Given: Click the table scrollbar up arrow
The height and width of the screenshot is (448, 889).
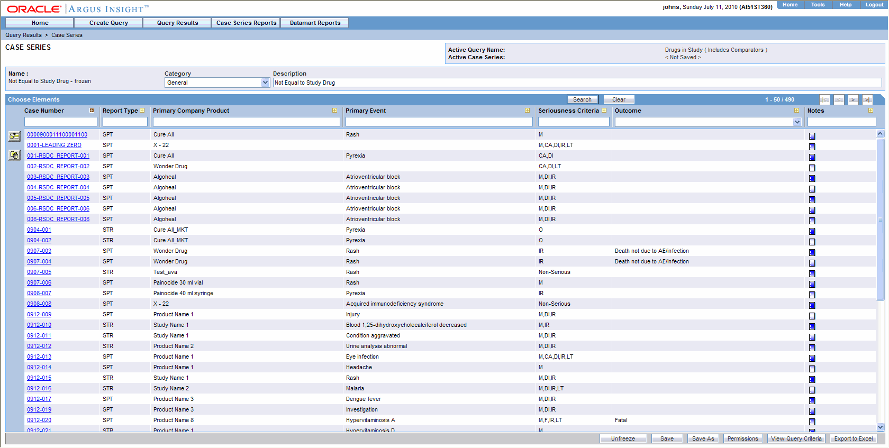Looking at the screenshot, I should click(881, 134).
